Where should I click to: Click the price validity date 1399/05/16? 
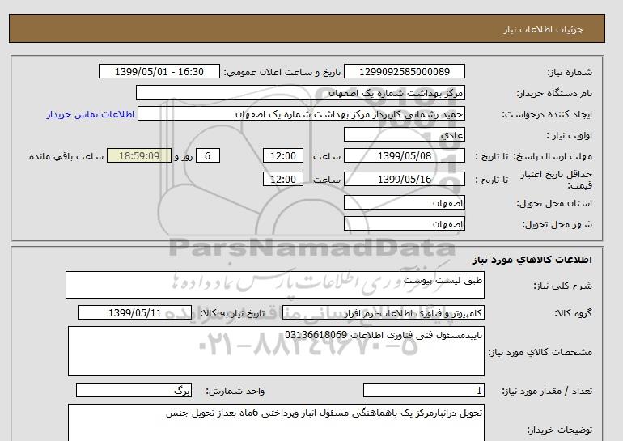coord(404,179)
